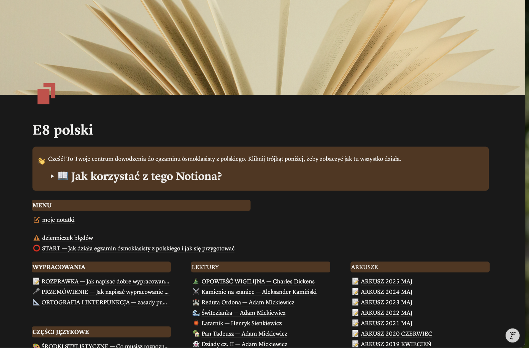Screen dimensions: 529x348
Task: Open Latarnik — Henryk Sienkiewicz page
Action: 241,323
